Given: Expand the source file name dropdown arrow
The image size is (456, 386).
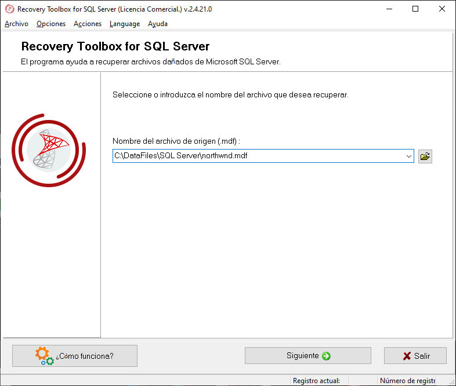Looking at the screenshot, I should point(408,156).
